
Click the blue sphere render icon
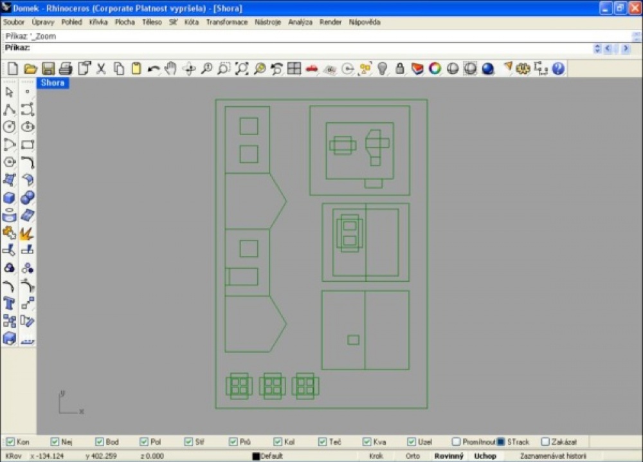488,68
